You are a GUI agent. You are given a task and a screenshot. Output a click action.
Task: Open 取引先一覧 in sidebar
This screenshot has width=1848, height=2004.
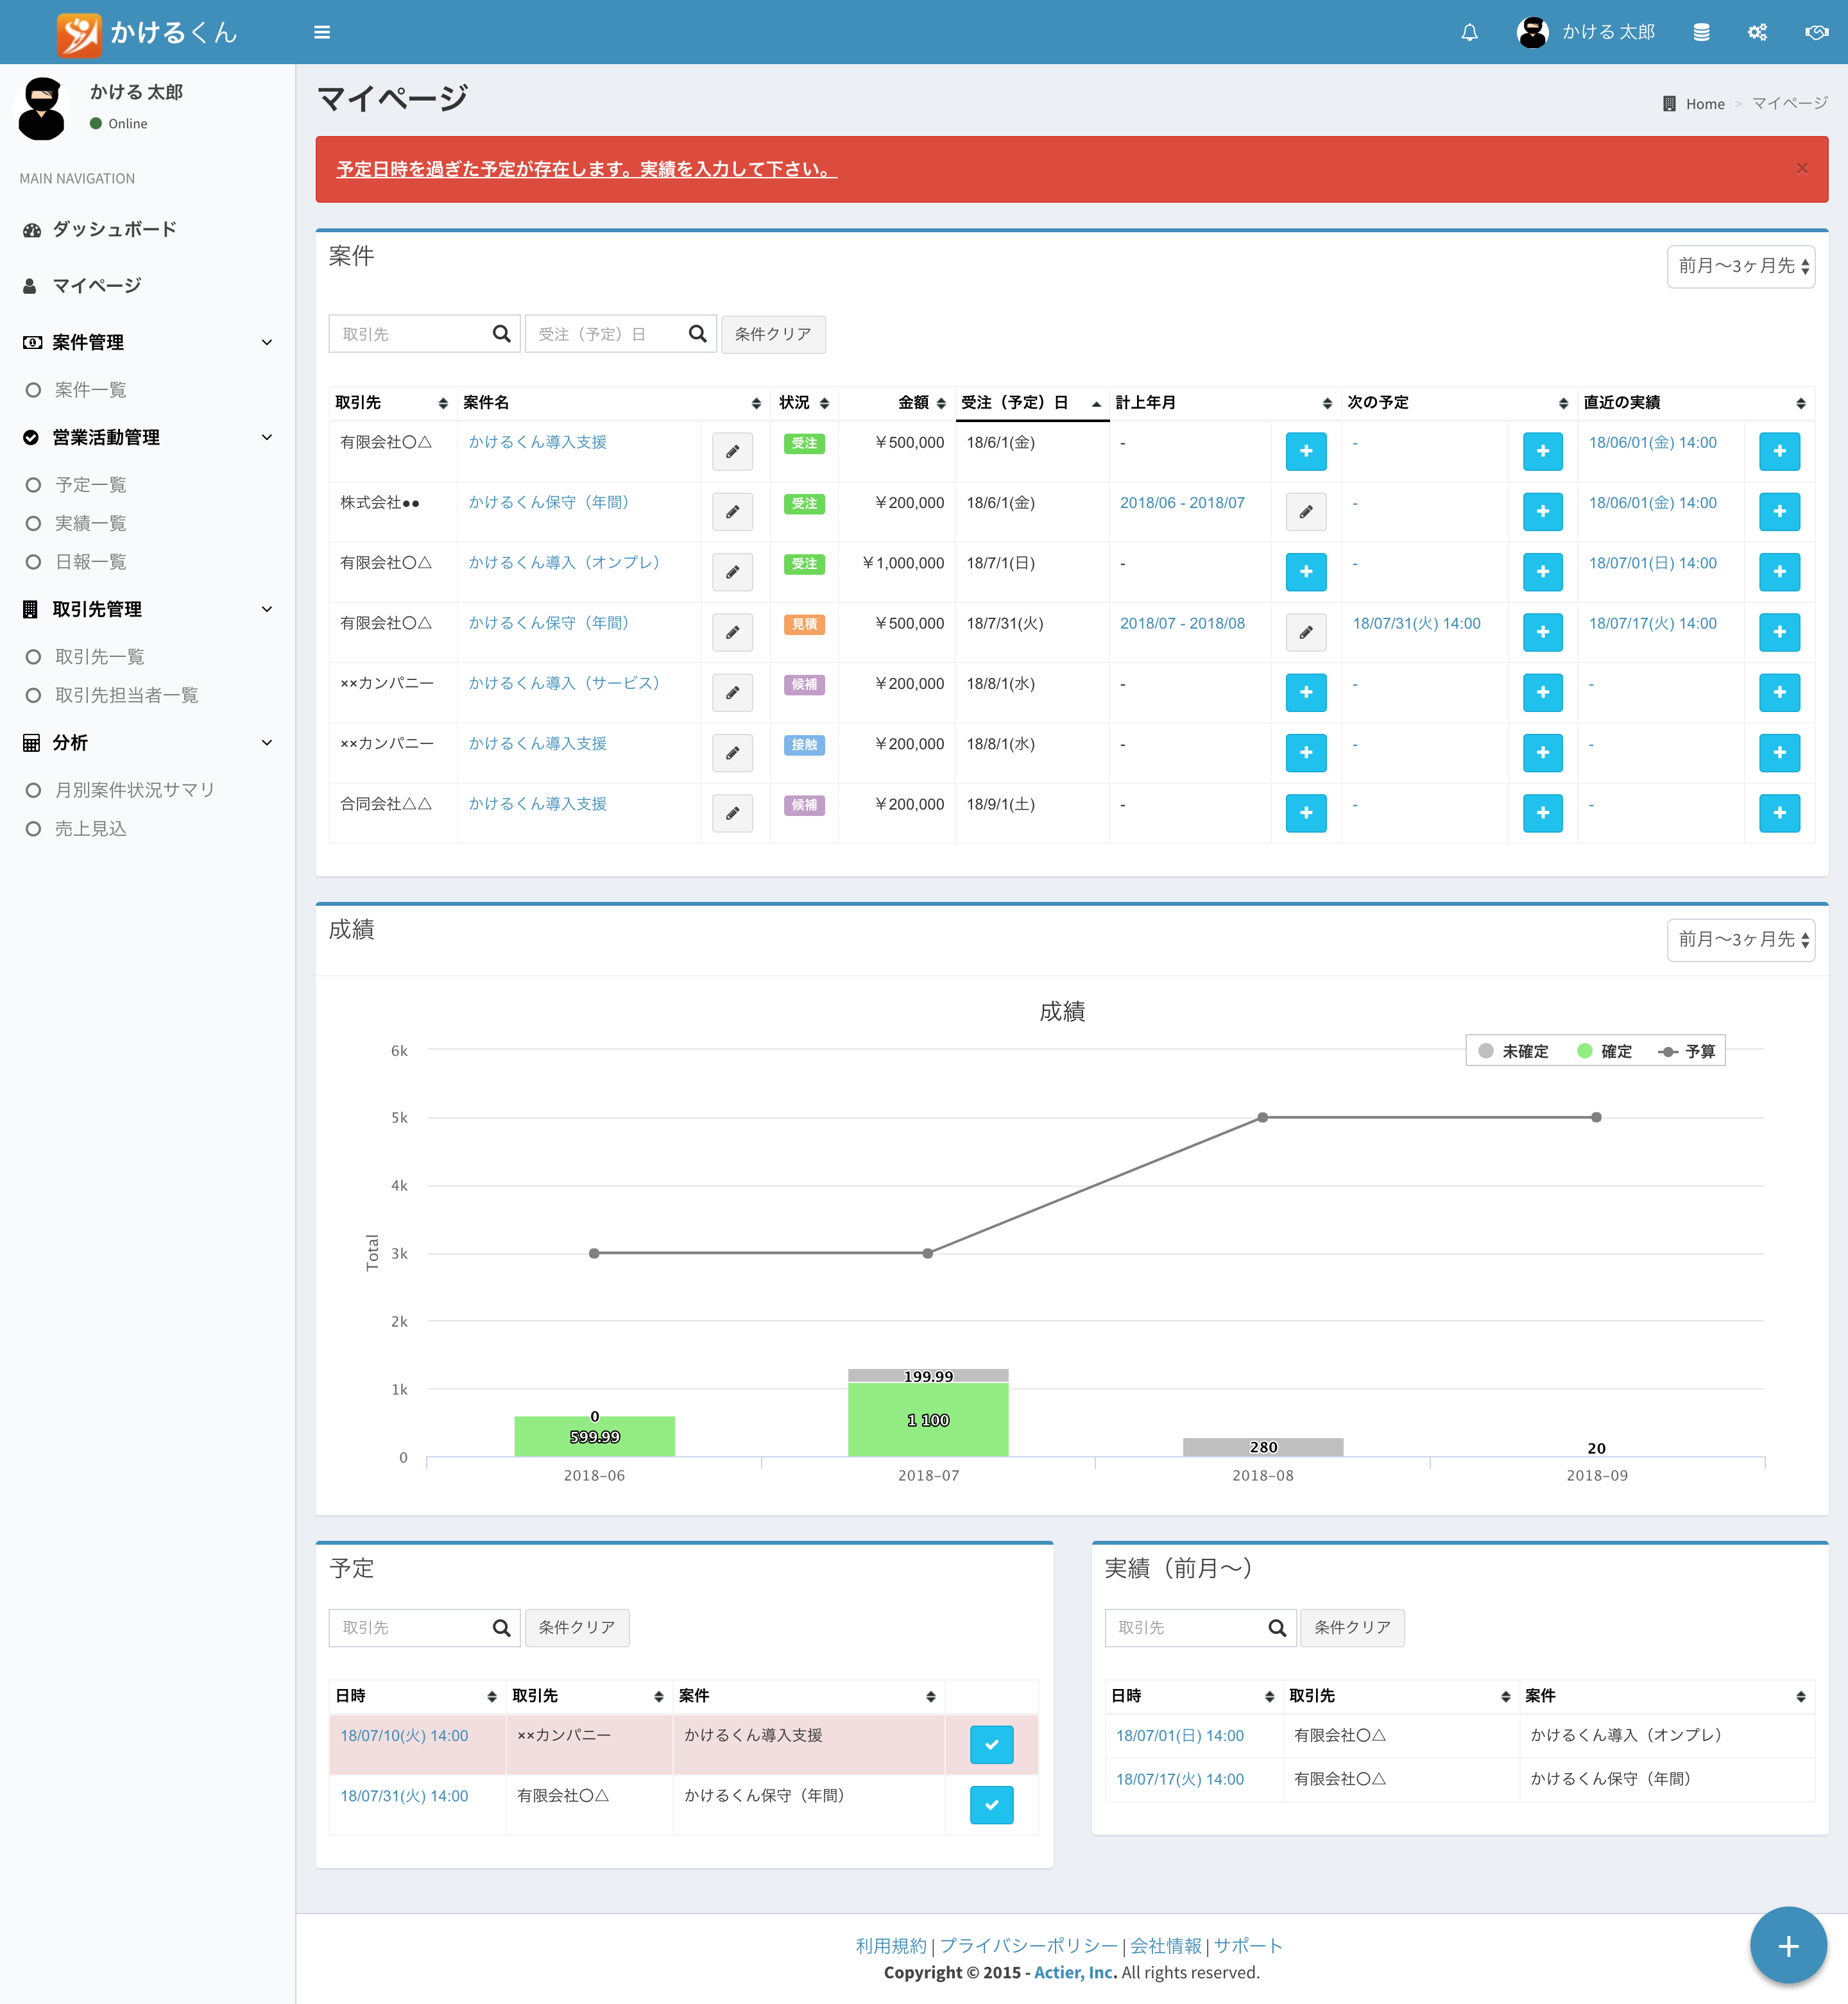(x=99, y=657)
